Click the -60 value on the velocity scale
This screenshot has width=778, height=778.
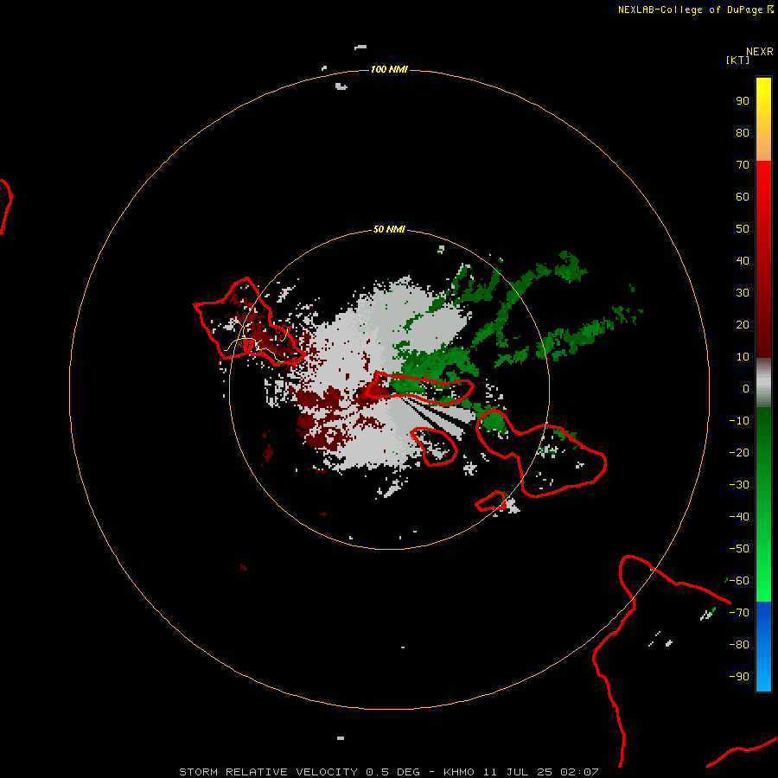[739, 581]
